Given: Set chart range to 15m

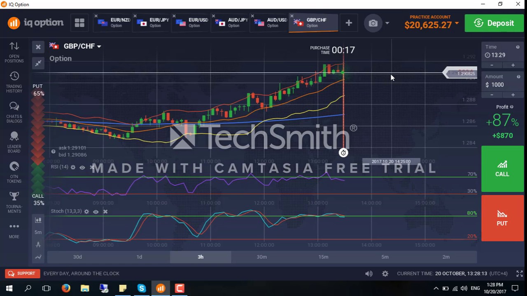Looking at the screenshot, I should coord(323,257).
